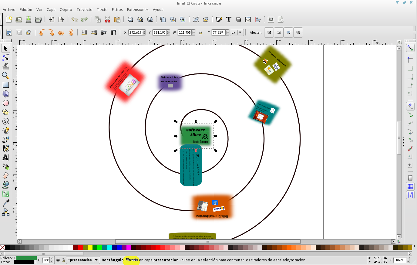Click the horizontal canvas scrollbar thumb
417x265 pixels.
click(x=208, y=242)
